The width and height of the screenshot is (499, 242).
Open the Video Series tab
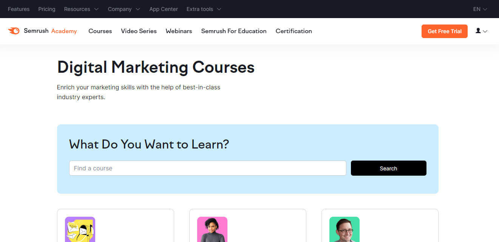tap(139, 31)
